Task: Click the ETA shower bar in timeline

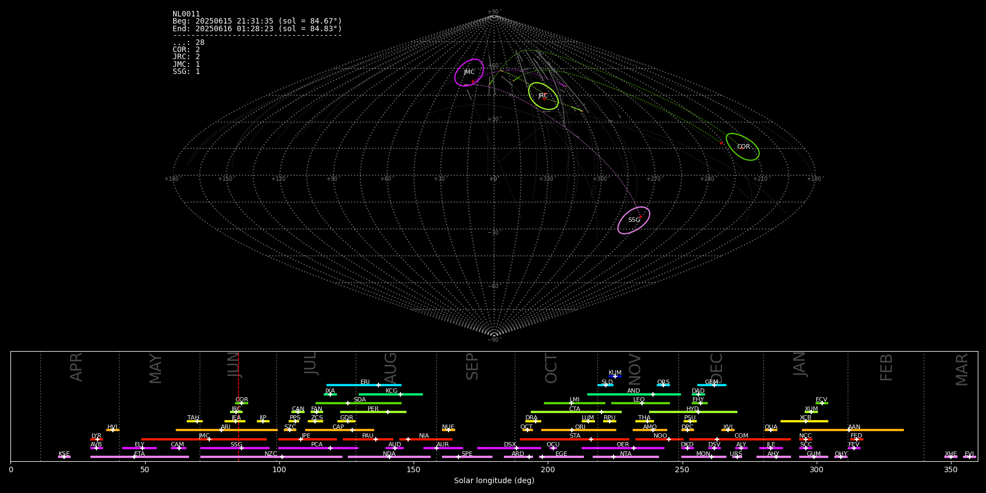Action: click(x=140, y=457)
